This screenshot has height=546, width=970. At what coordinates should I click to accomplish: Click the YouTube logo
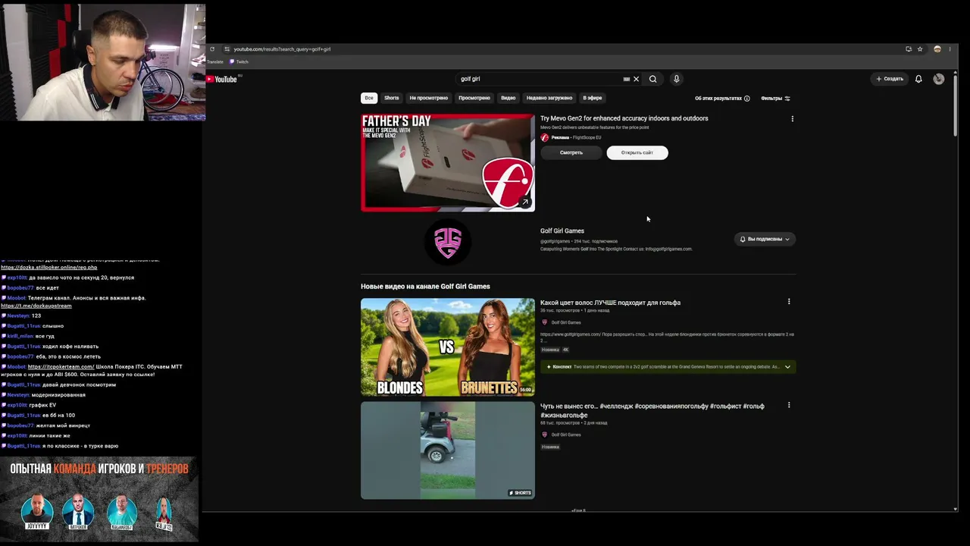[x=222, y=79]
